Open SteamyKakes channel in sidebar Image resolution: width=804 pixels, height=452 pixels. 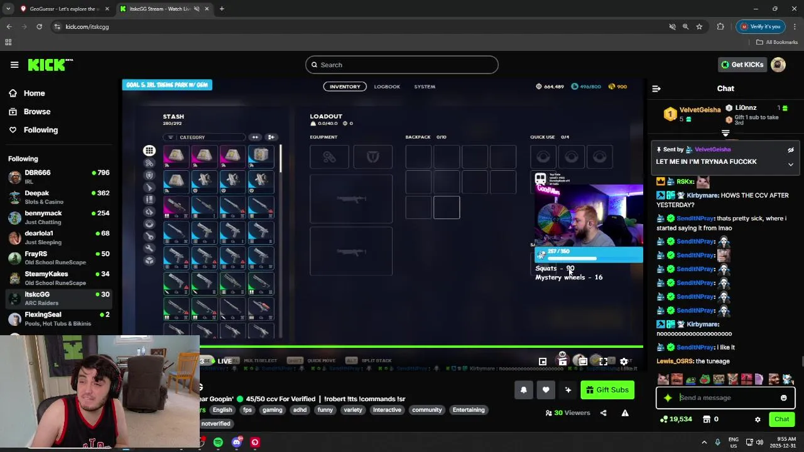click(x=59, y=278)
